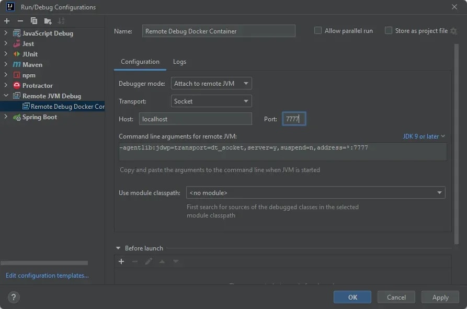Click inside the Port field

tap(293, 119)
